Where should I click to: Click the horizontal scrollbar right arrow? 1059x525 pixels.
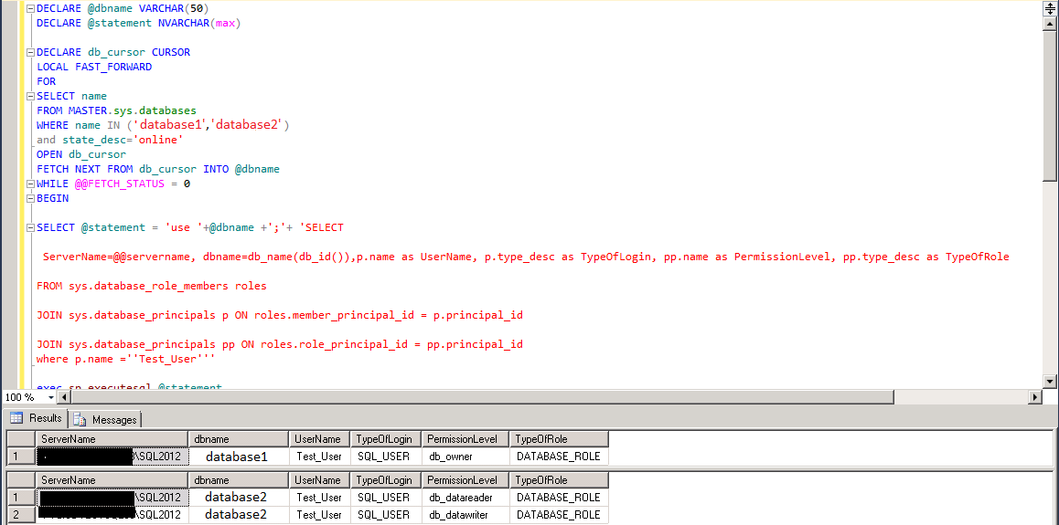pyautogui.click(x=1036, y=397)
